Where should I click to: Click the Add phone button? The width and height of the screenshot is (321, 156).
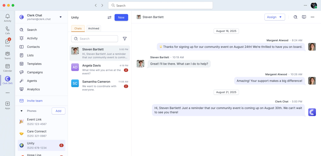(58, 111)
